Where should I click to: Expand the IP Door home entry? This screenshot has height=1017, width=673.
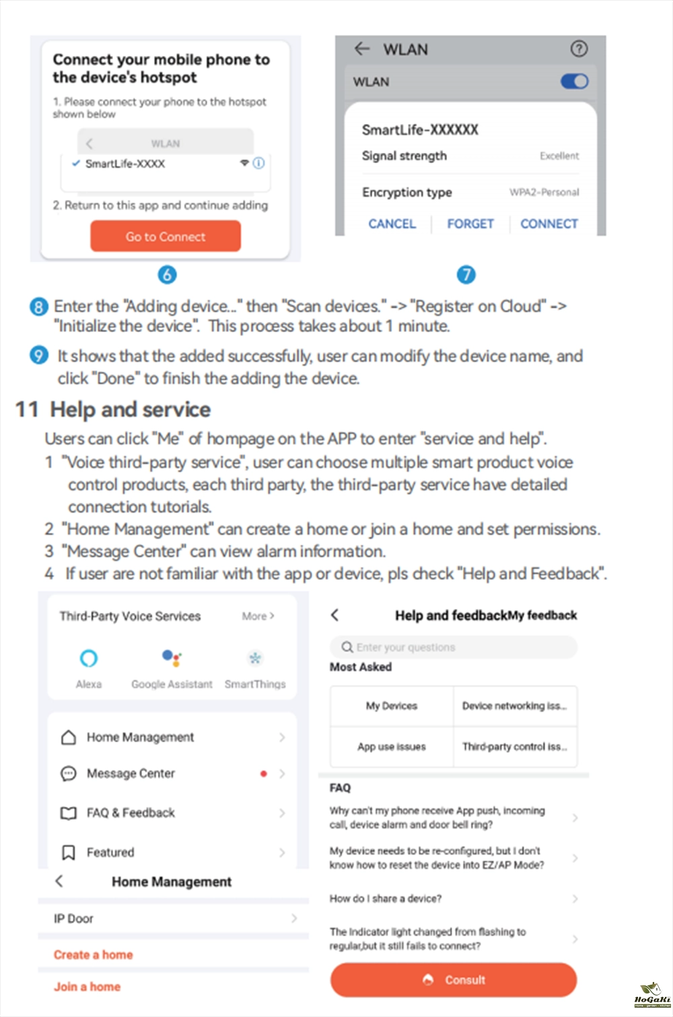pyautogui.click(x=174, y=919)
